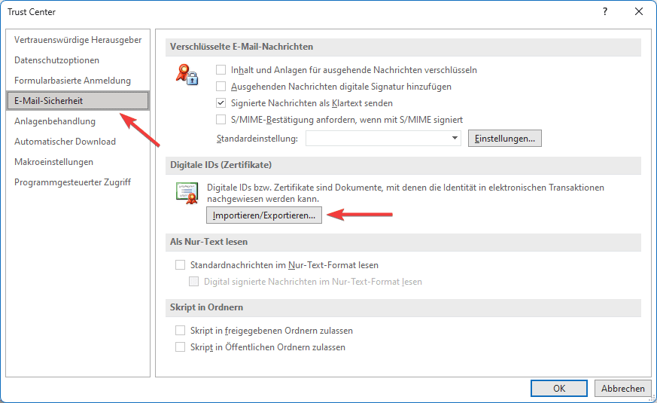Open Programmgesteuerter Zugriff page
This screenshot has width=657, height=403.
tap(72, 182)
